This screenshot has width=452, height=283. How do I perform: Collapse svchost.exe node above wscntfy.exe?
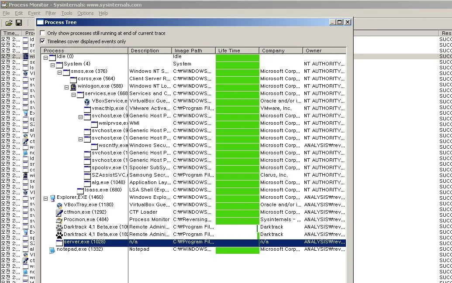(x=80, y=140)
